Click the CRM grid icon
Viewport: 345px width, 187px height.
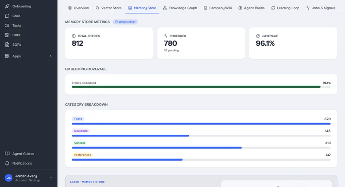[x=7, y=35]
